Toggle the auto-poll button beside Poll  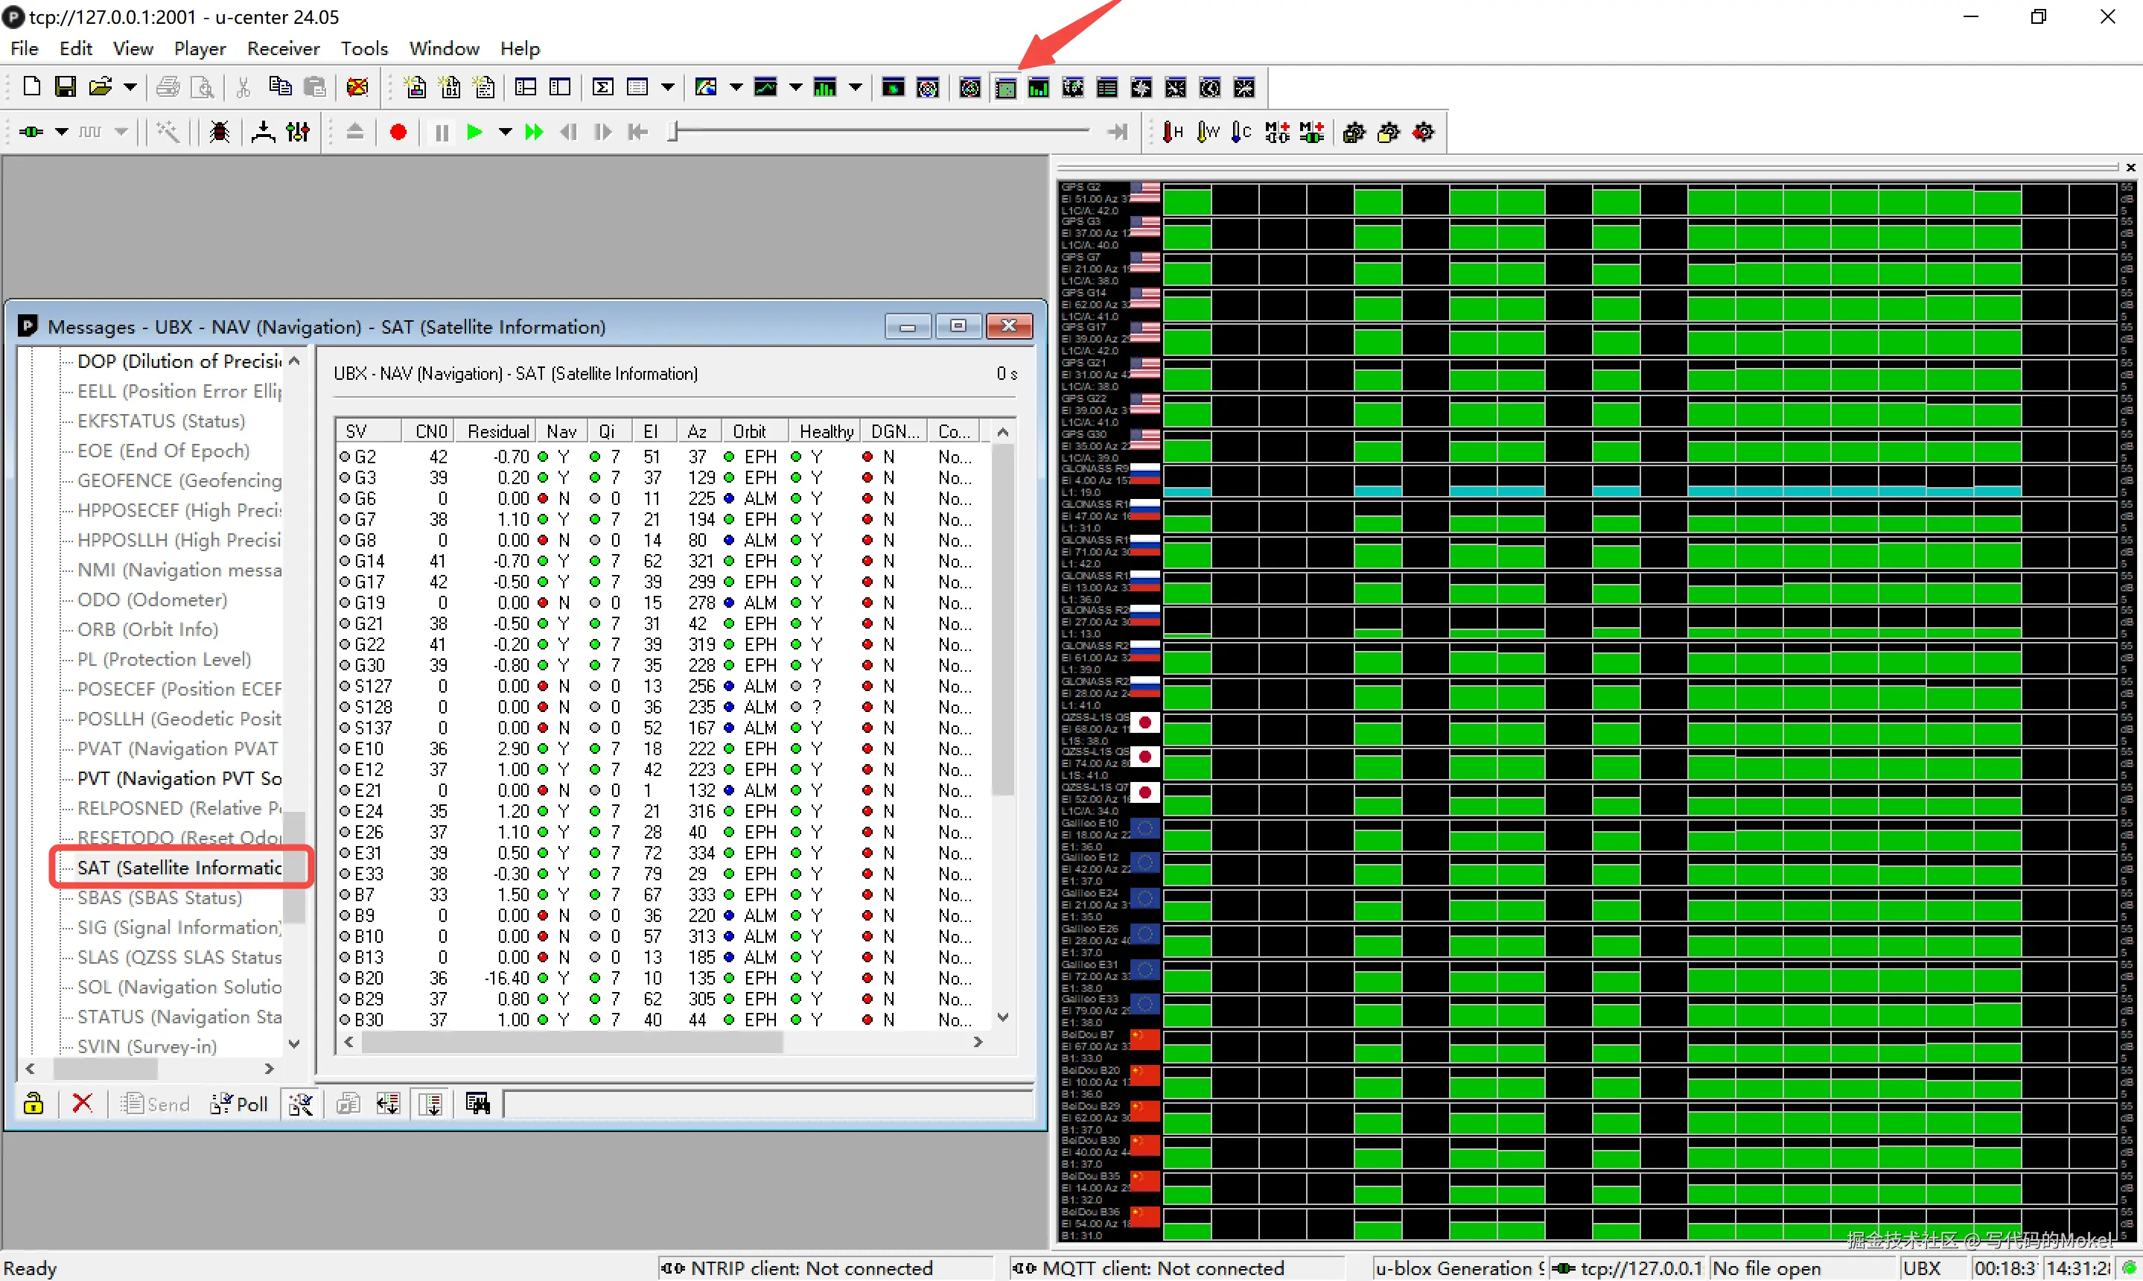[x=300, y=1103]
